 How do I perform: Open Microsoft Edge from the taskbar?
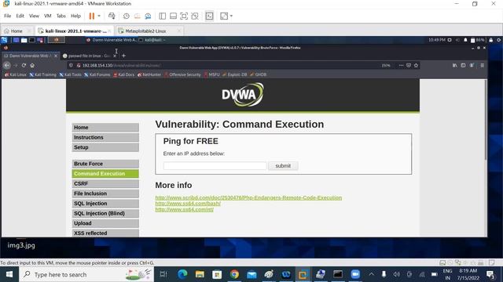(182, 274)
